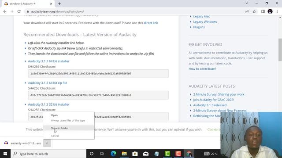The height and width of the screenshot is (158, 282).
Task: Open File Explorer from taskbar
Action: pyautogui.click(x=124, y=154)
